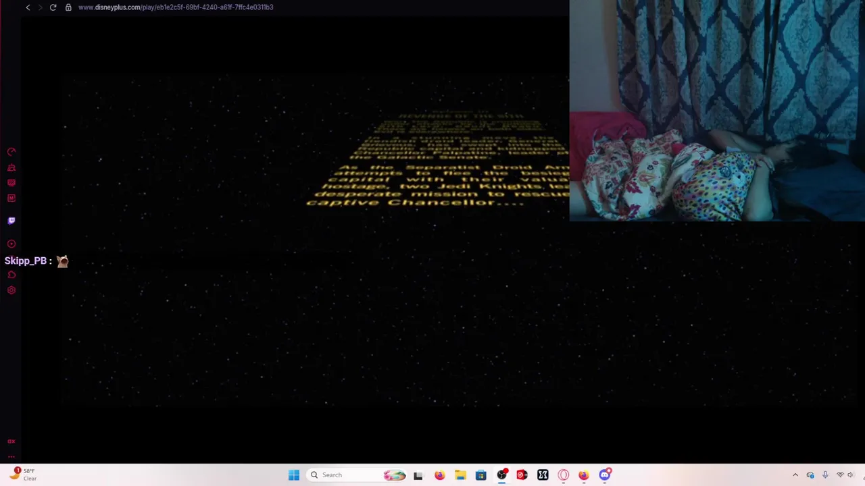Open the red record-disc app on the taskbar

coord(522,475)
